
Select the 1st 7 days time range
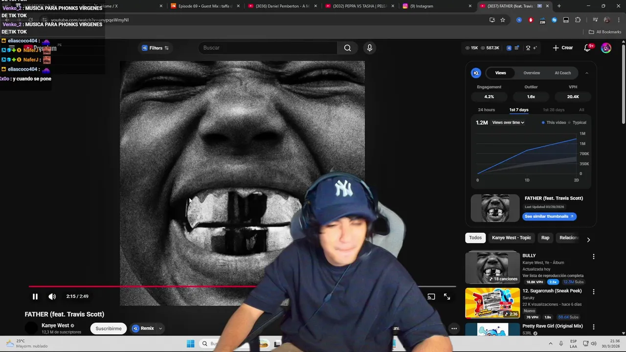tap(519, 110)
